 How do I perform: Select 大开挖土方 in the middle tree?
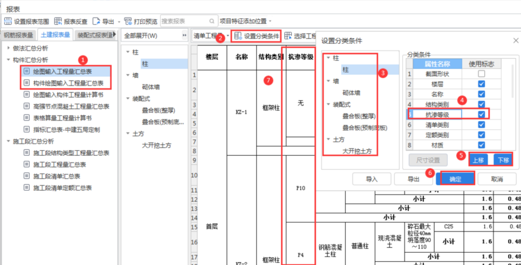(x=157, y=145)
